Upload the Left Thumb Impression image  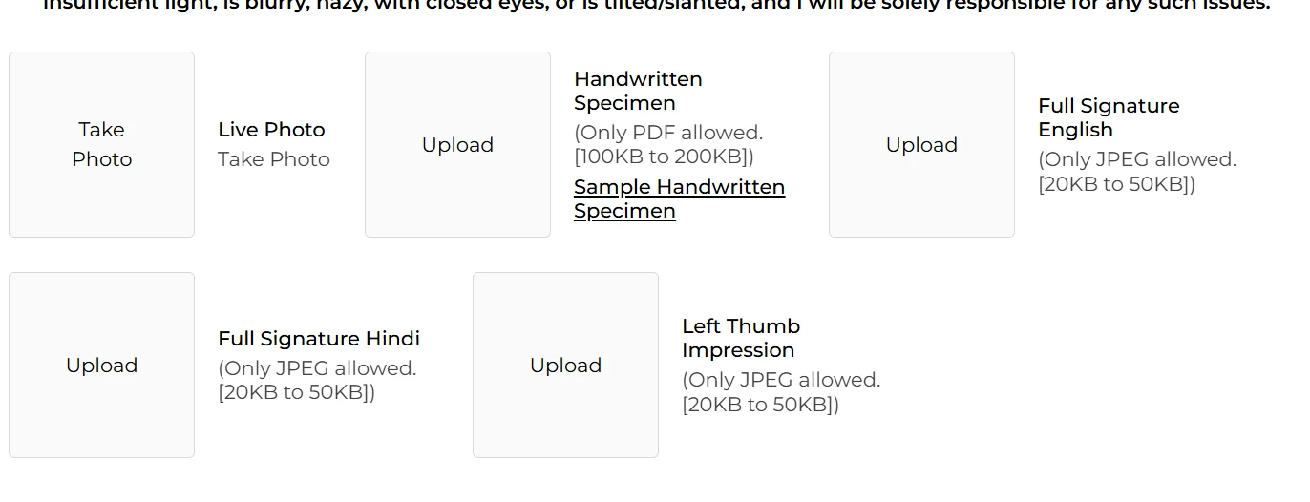pyautogui.click(x=565, y=365)
